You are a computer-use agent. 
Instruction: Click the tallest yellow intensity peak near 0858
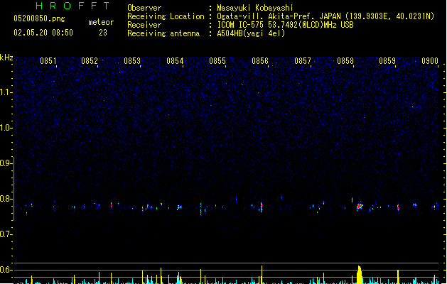pos(360,275)
